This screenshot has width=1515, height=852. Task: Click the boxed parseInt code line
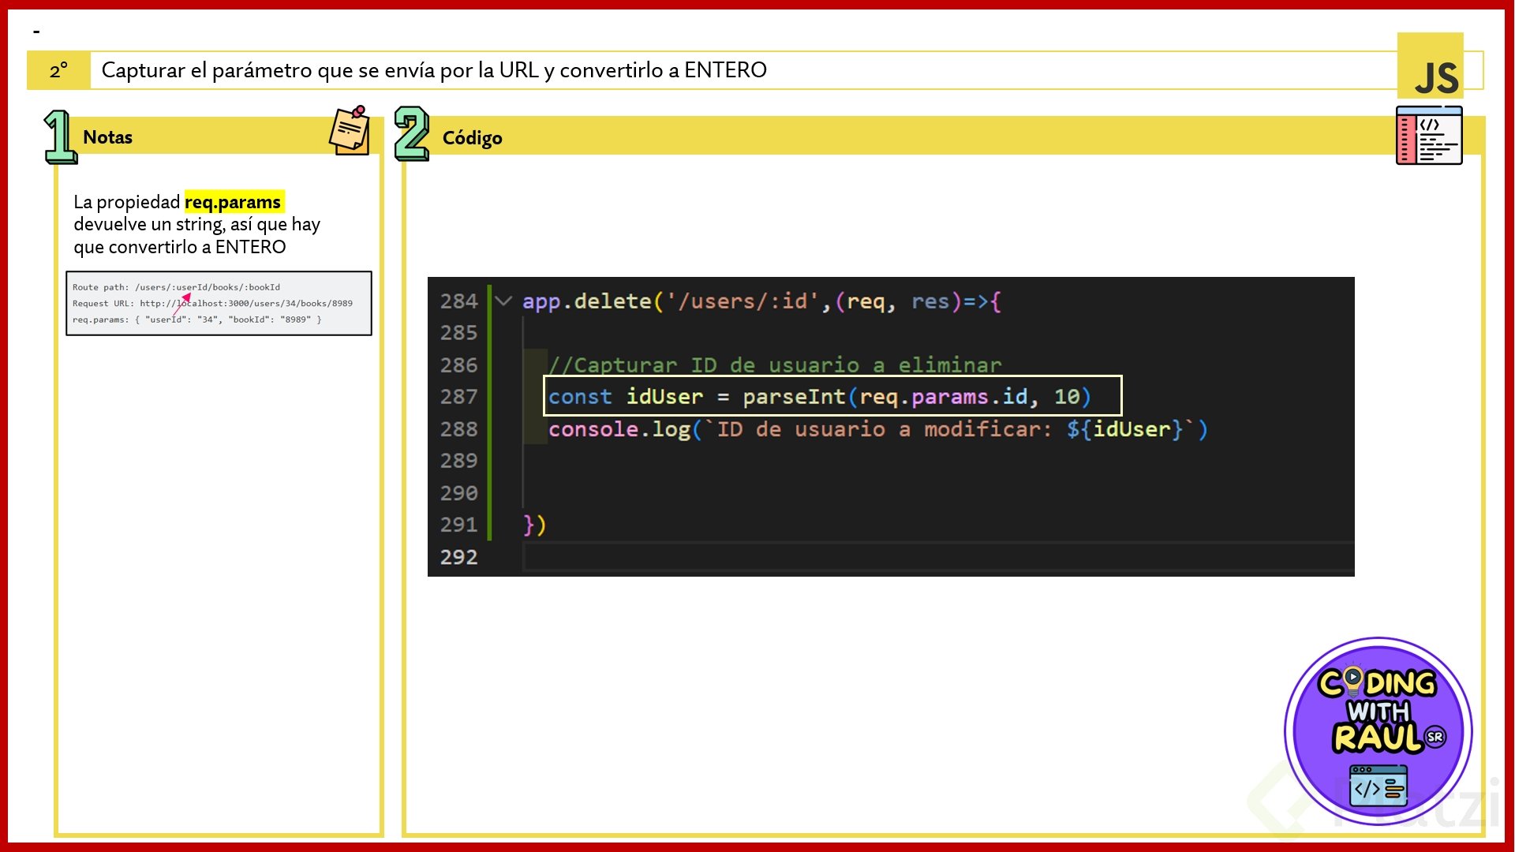pyautogui.click(x=832, y=396)
